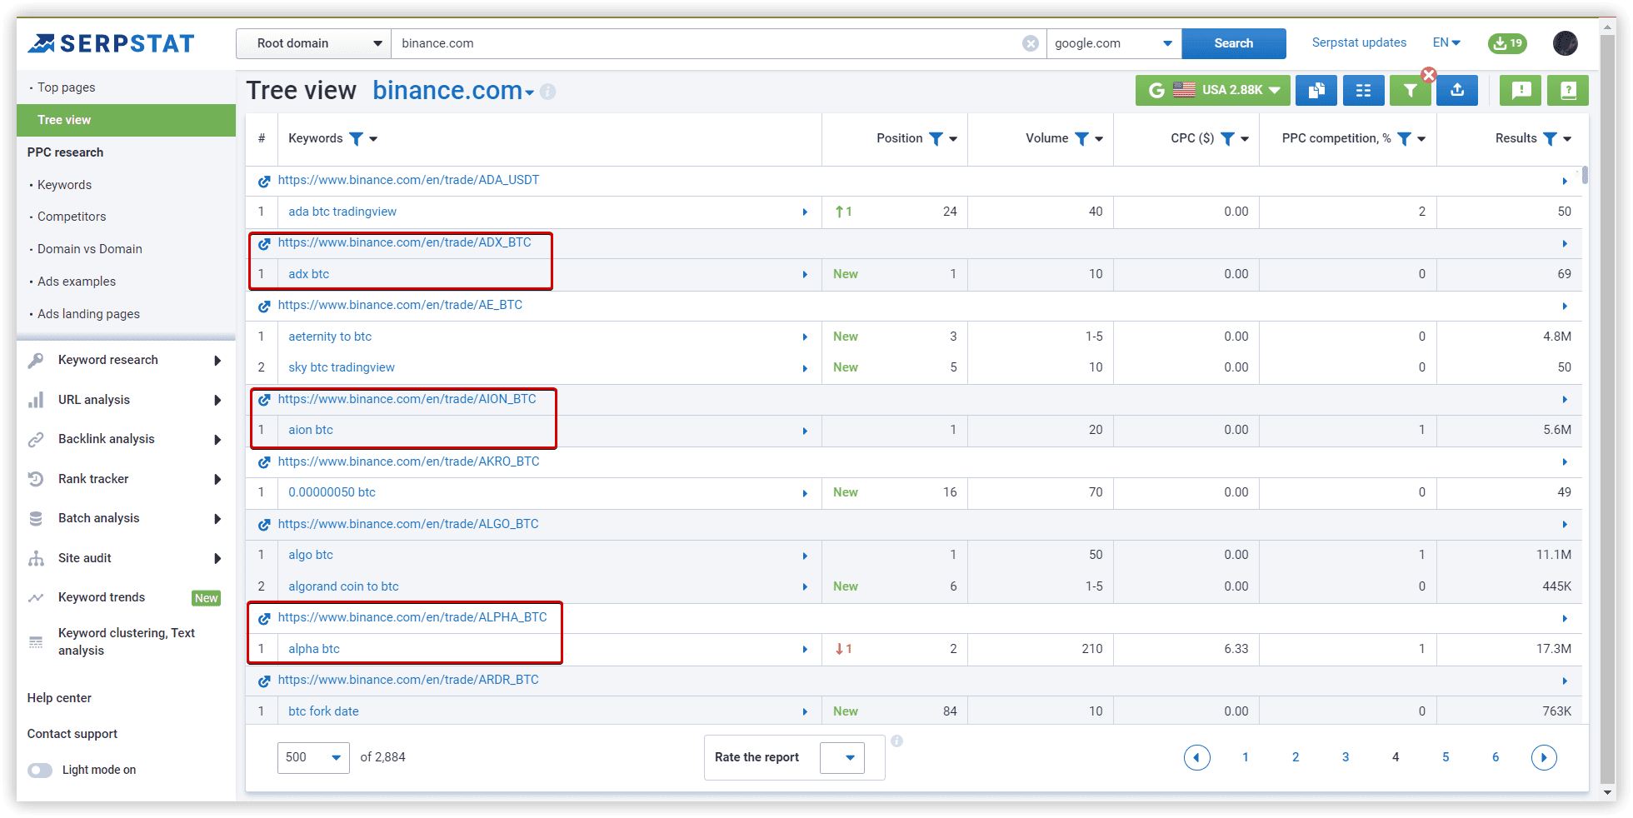Click the info icon beside Rate the report

[x=896, y=741]
